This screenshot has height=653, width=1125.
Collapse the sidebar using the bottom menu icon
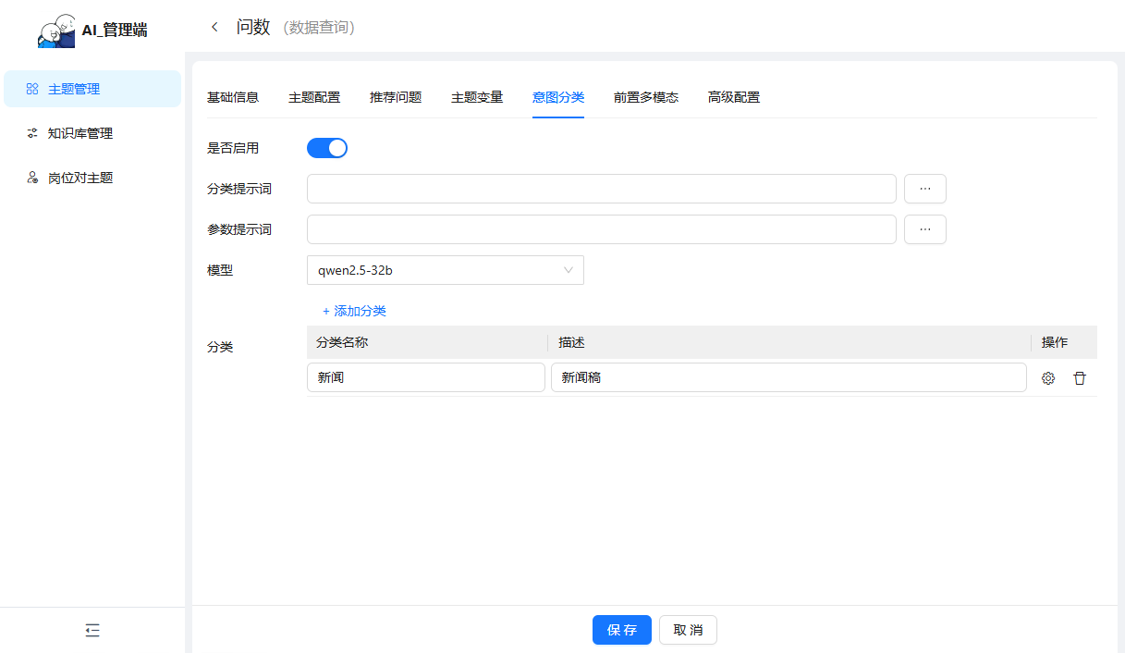tap(92, 631)
